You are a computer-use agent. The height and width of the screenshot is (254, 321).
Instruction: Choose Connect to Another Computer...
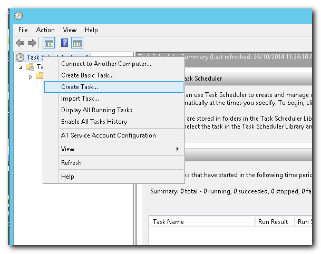pyautogui.click(x=114, y=64)
